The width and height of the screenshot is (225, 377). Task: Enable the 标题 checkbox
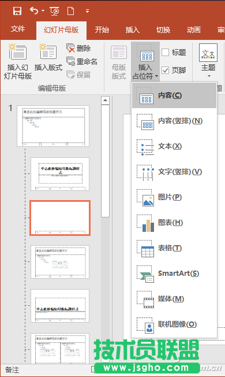[165, 52]
